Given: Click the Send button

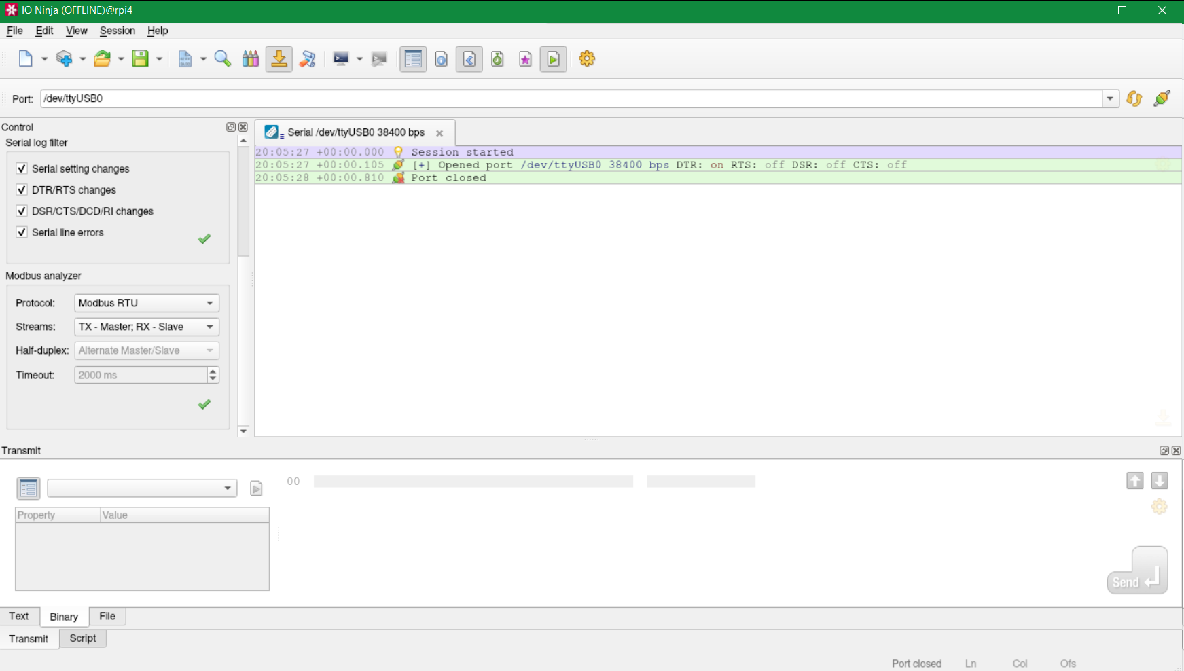Looking at the screenshot, I should pos(1138,570).
